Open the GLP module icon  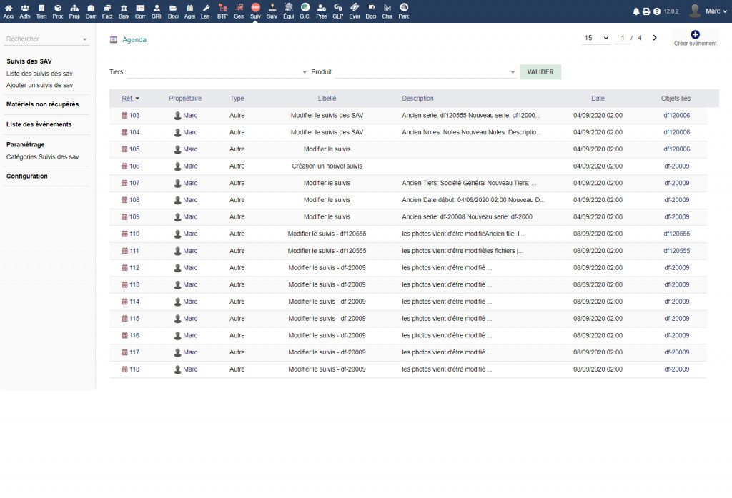point(337,11)
